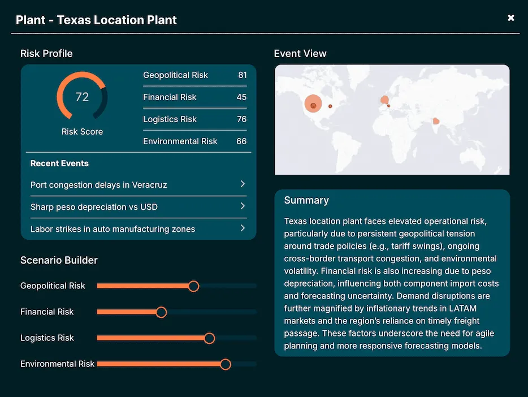Open Labor strikes in auto manufacturing zones
Image resolution: width=528 pixels, height=397 pixels.
tap(112, 229)
